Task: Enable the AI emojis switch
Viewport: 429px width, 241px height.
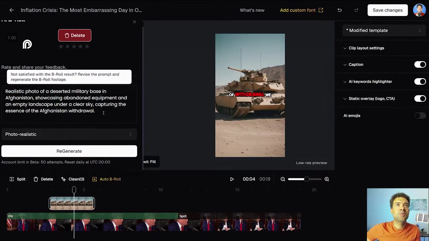Action: click(420, 116)
